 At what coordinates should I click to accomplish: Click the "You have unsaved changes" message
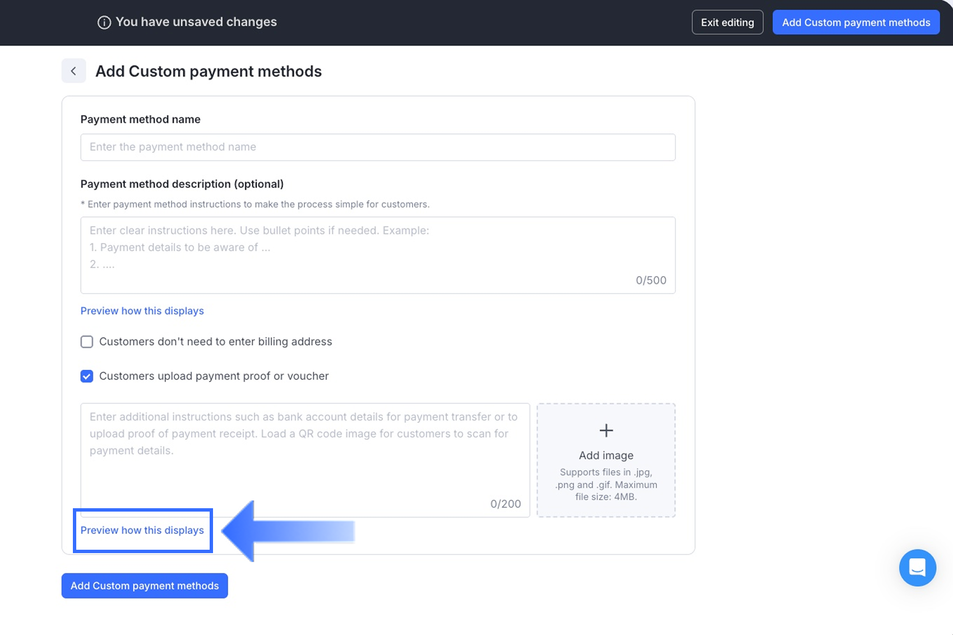pyautogui.click(x=196, y=22)
